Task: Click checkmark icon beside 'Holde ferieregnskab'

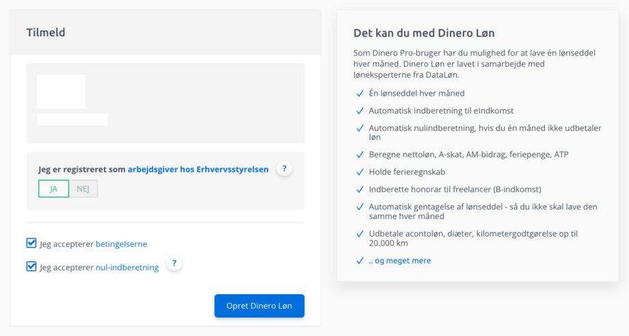Action: point(360,172)
